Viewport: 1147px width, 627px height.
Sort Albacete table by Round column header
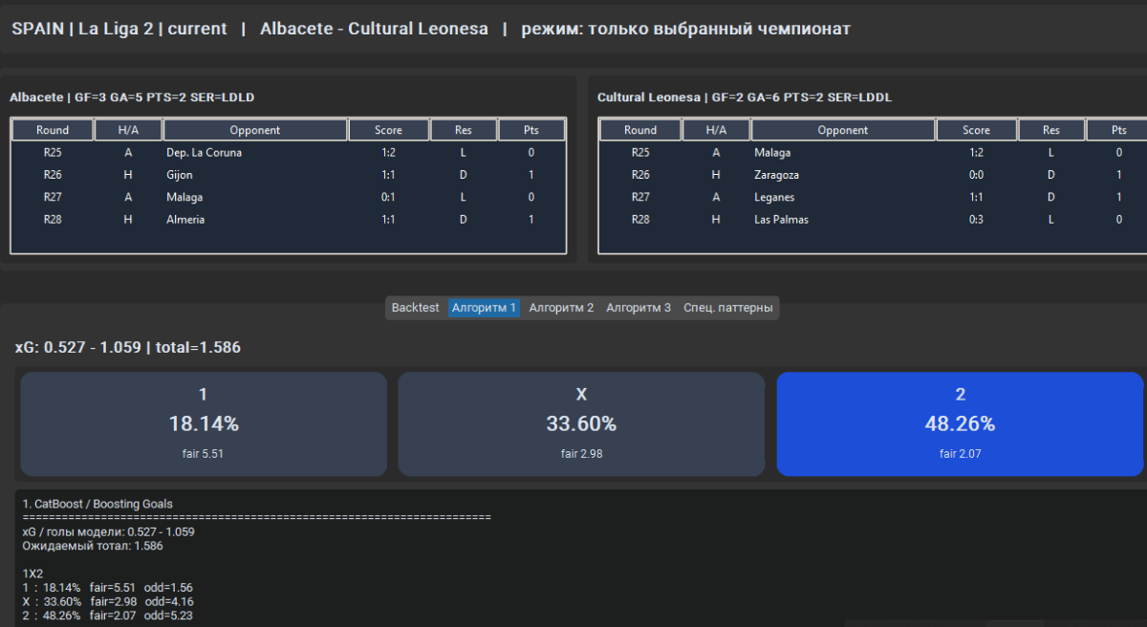pyautogui.click(x=53, y=130)
